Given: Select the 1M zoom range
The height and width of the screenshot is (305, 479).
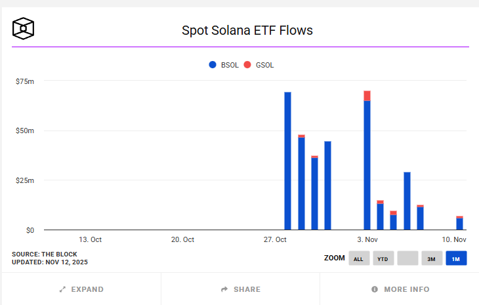Looking at the screenshot, I should point(455,258).
